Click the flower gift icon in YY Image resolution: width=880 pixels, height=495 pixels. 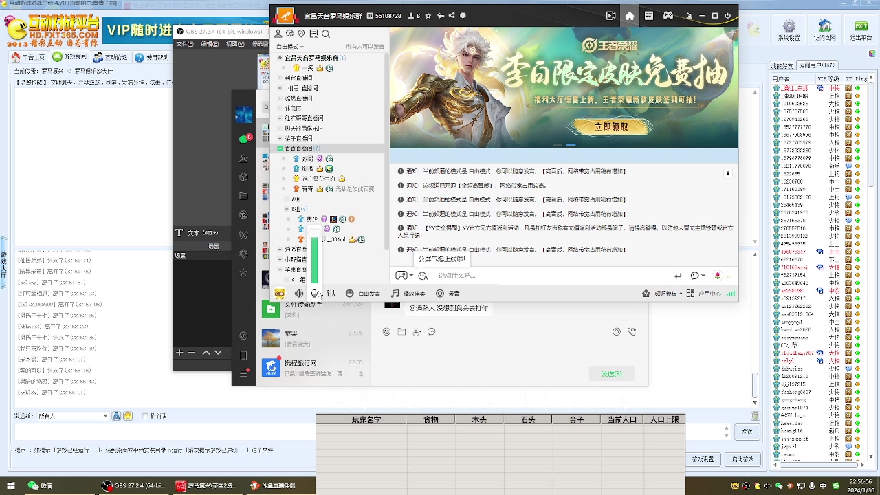718,276
